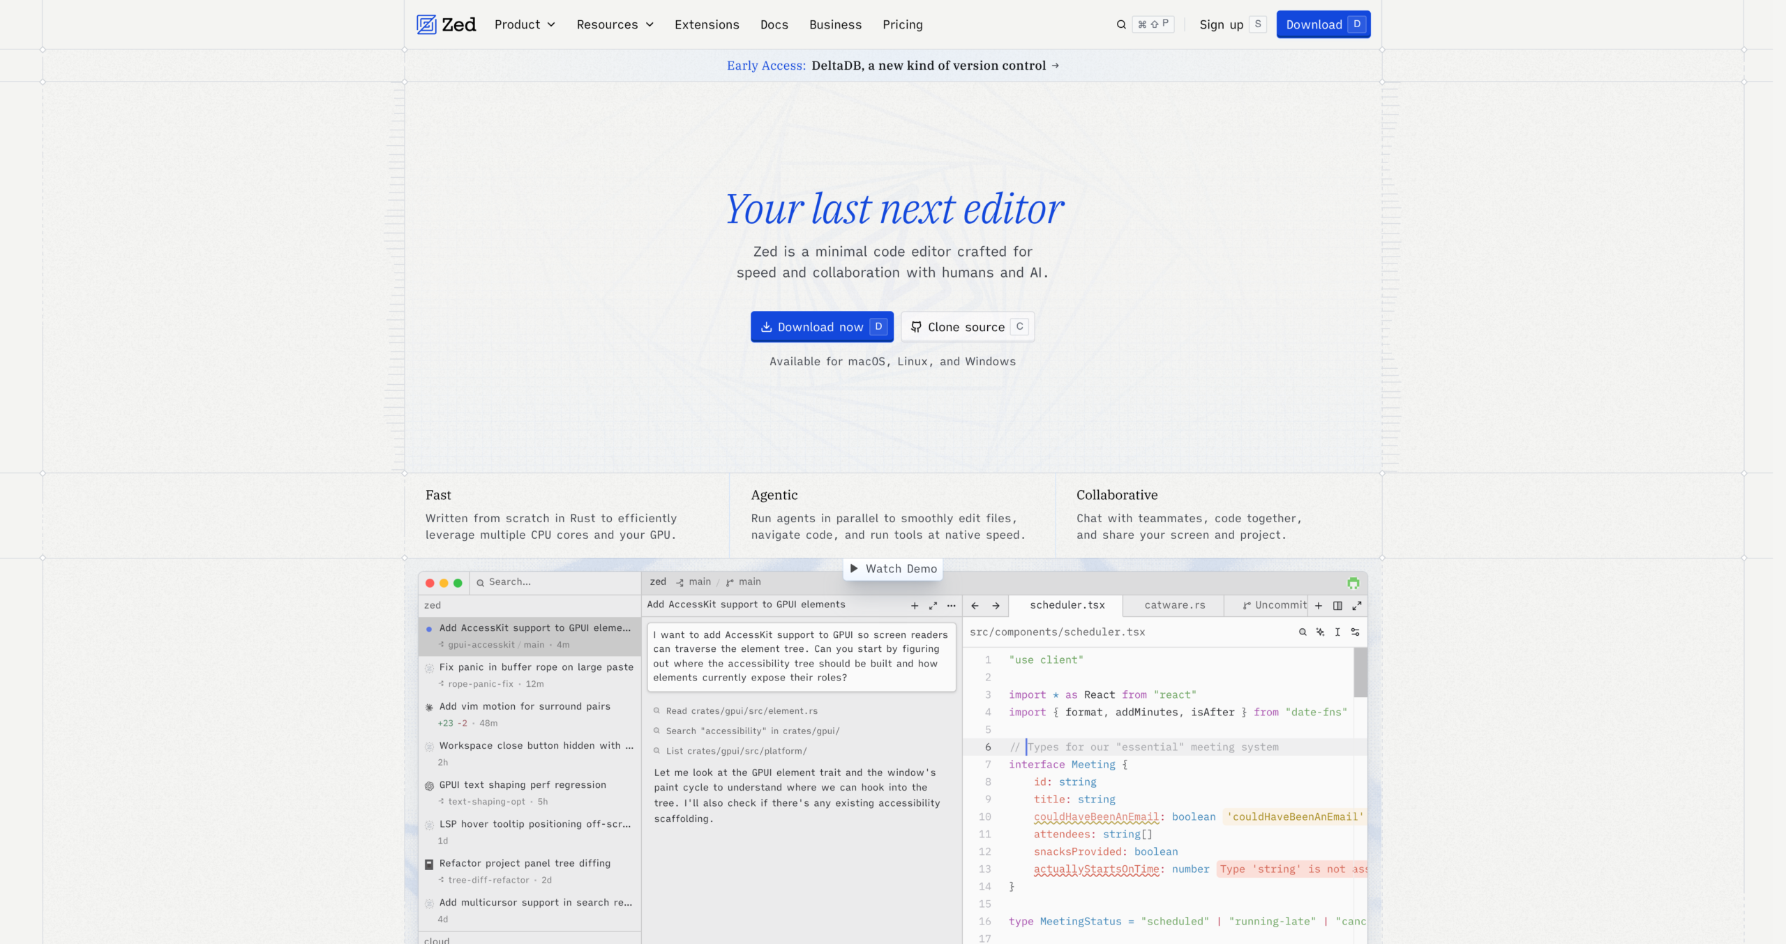
Task: Open the main branch selector in the title bar
Action: 744,581
